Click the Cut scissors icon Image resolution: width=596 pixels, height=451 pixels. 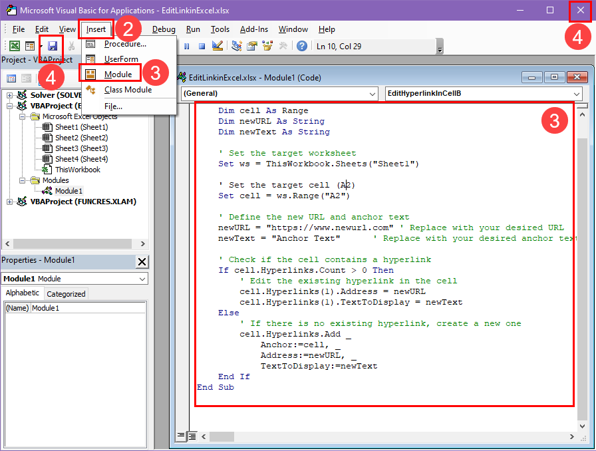(x=71, y=46)
